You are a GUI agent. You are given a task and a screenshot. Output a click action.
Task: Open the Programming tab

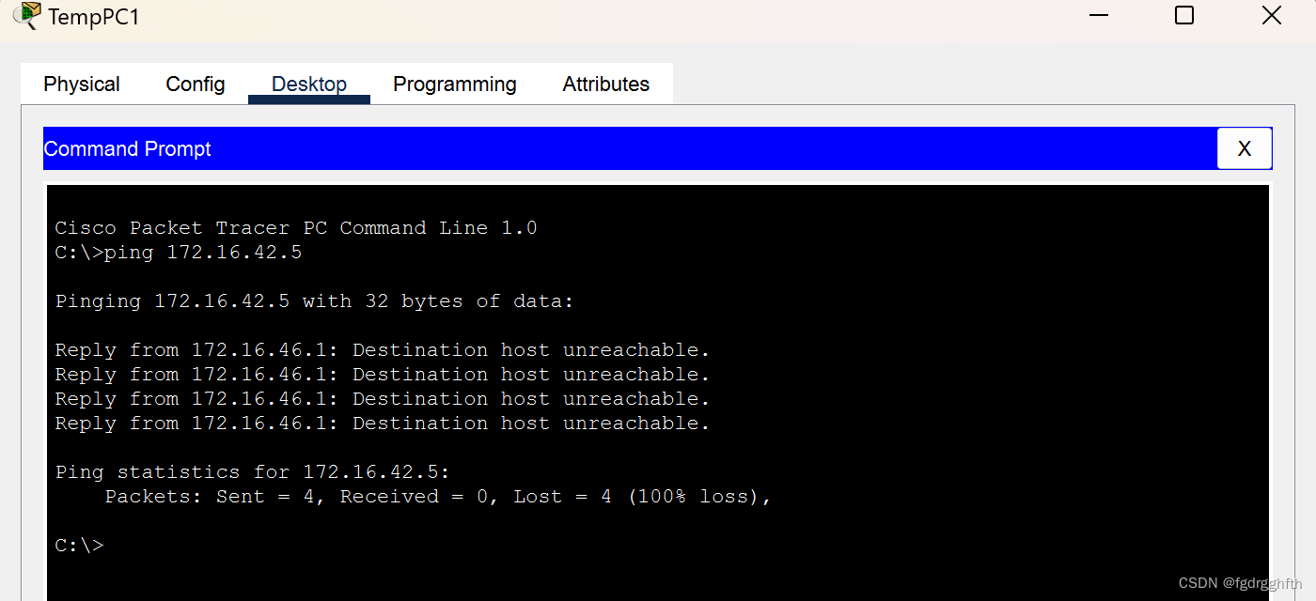click(x=455, y=85)
